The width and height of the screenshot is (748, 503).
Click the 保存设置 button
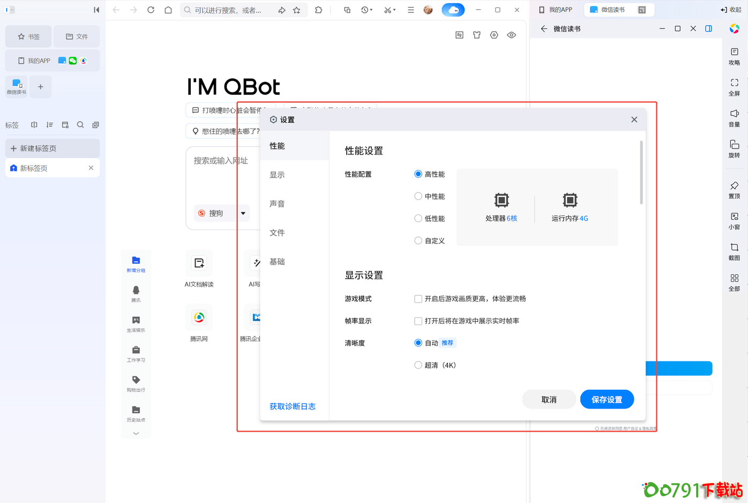click(x=607, y=399)
